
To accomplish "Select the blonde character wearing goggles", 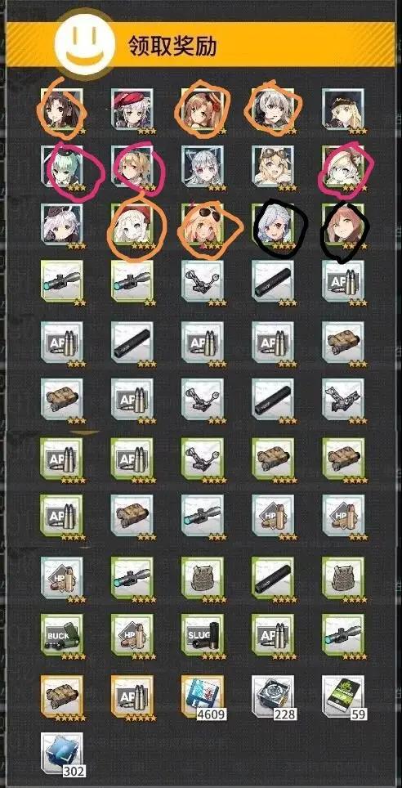I will (273, 168).
